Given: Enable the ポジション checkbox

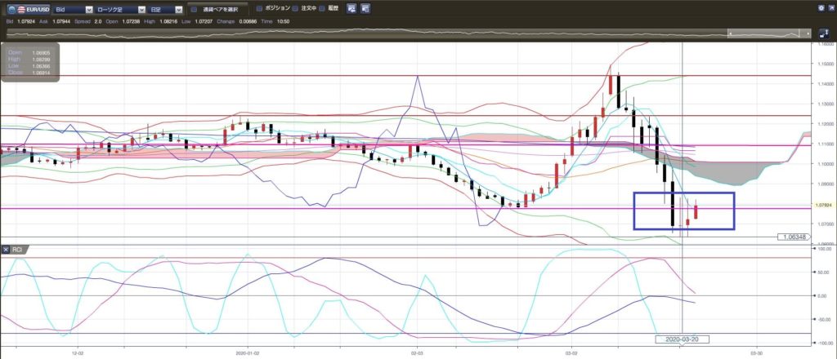Looking at the screenshot, I should pos(259,8).
